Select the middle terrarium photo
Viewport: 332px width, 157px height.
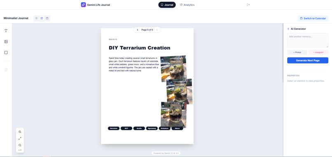[x=179, y=91]
